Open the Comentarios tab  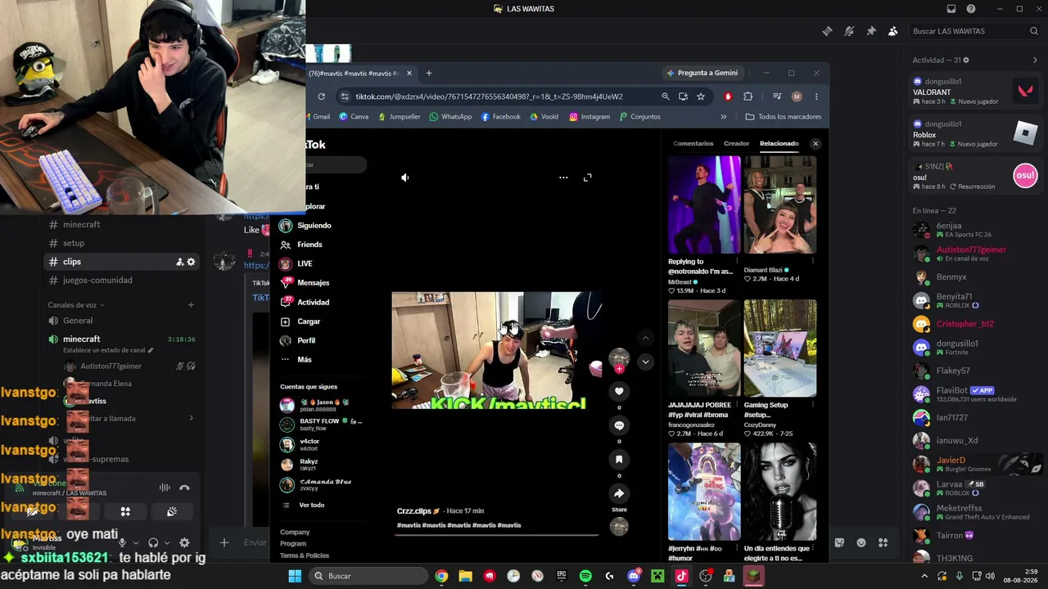[693, 143]
